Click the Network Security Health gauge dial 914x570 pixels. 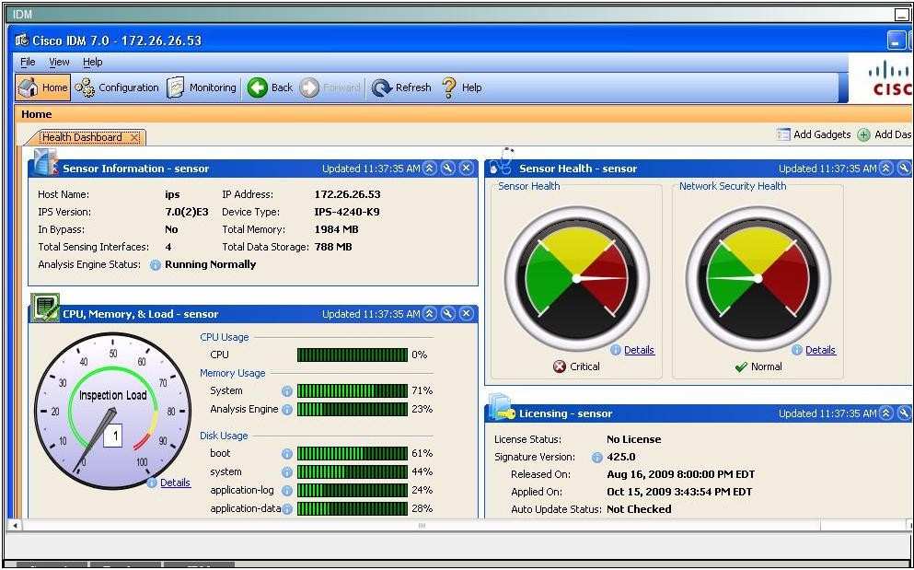758,279
